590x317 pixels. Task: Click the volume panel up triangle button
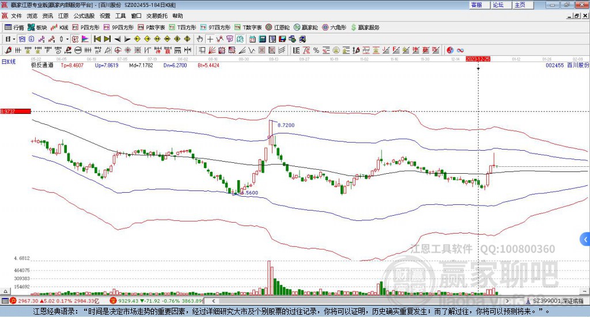click(x=5, y=291)
